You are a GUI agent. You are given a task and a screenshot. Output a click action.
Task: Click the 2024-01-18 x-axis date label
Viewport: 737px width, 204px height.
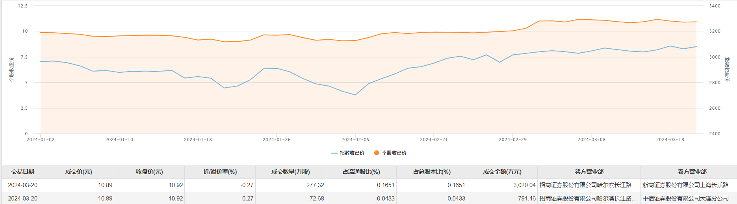(198, 140)
